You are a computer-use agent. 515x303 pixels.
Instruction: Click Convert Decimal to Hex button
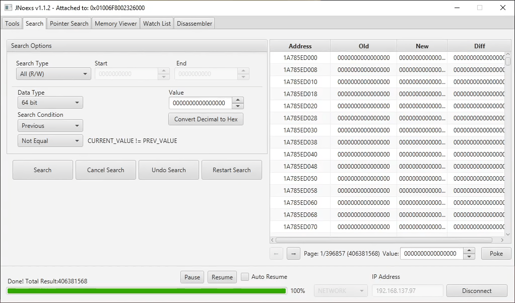click(x=206, y=119)
